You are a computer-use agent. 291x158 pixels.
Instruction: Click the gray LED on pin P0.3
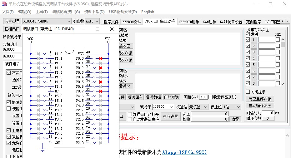[101, 72]
